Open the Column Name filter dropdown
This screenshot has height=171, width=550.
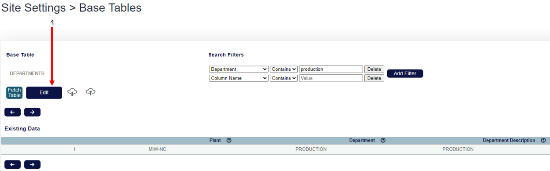pyautogui.click(x=239, y=78)
